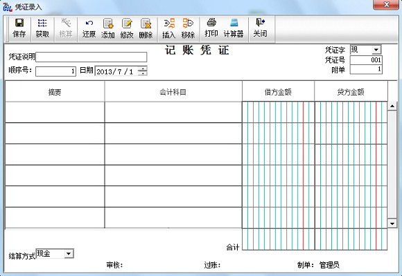Open the 结算方式 dropdown showing 现金
402x276 pixels.
[x=69, y=253]
